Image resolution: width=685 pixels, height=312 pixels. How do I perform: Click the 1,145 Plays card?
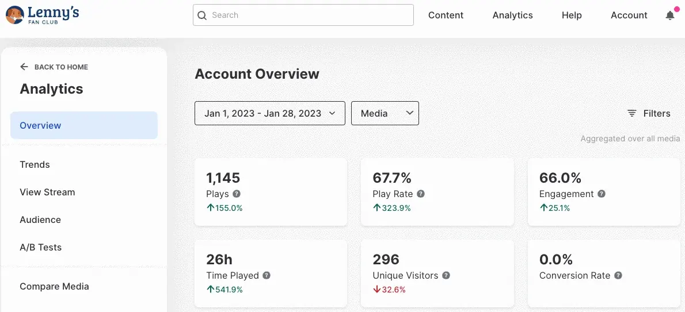coord(271,192)
